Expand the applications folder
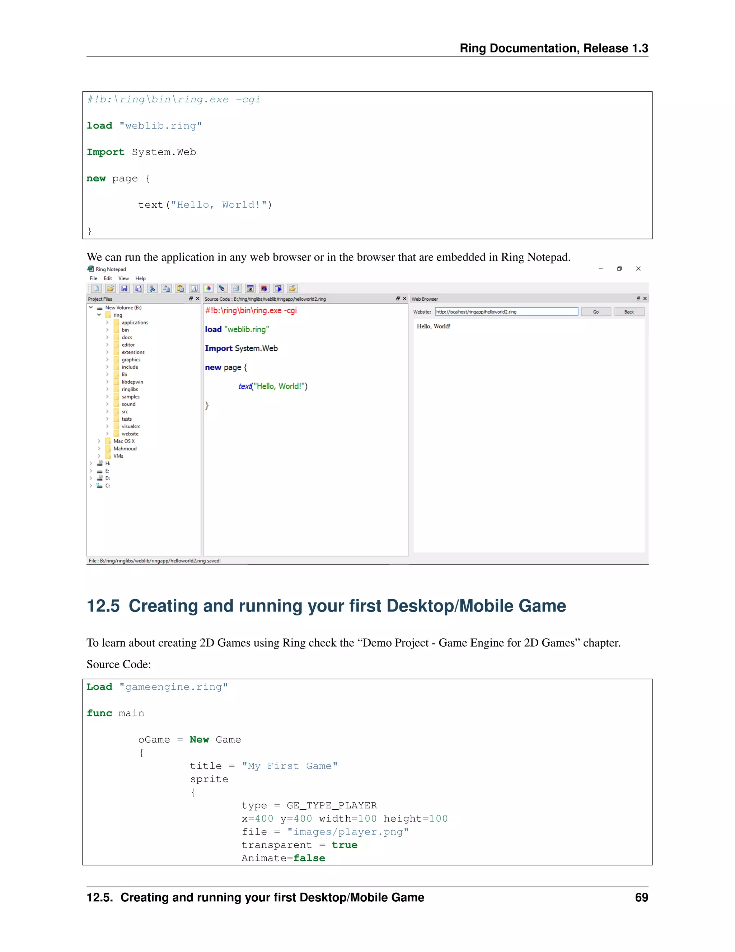735x952 pixels. 107,323
